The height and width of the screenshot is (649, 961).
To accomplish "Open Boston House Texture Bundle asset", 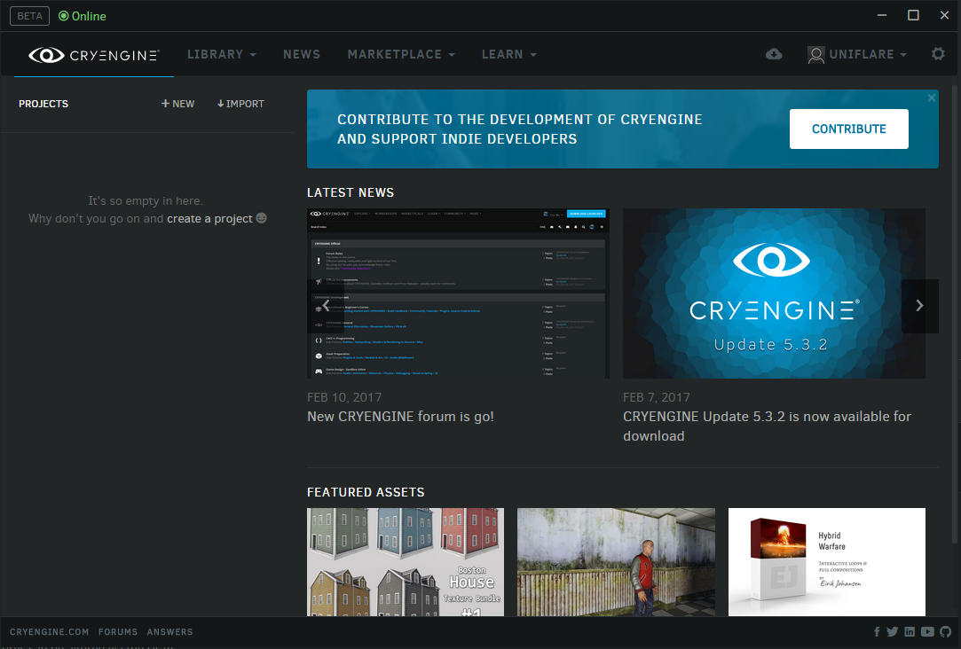I will [406, 562].
